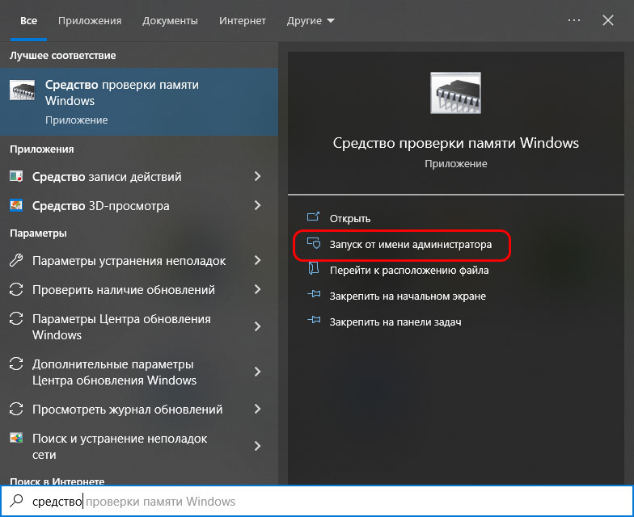Open the three-dots options menu
This screenshot has height=517, width=634.
(574, 20)
